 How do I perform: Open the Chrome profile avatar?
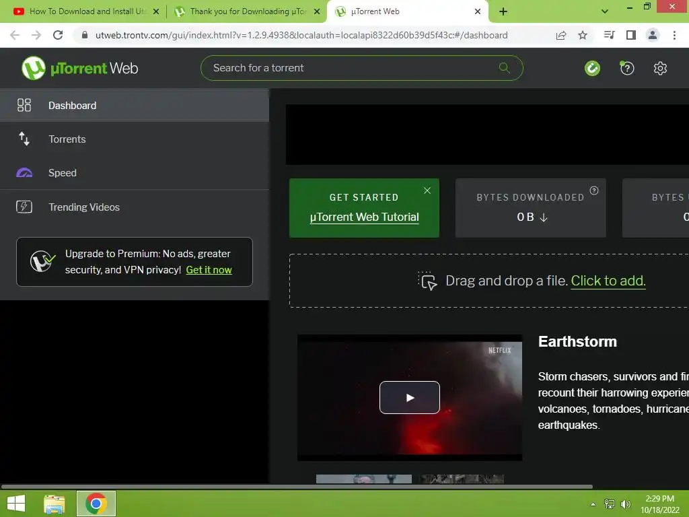(x=653, y=35)
